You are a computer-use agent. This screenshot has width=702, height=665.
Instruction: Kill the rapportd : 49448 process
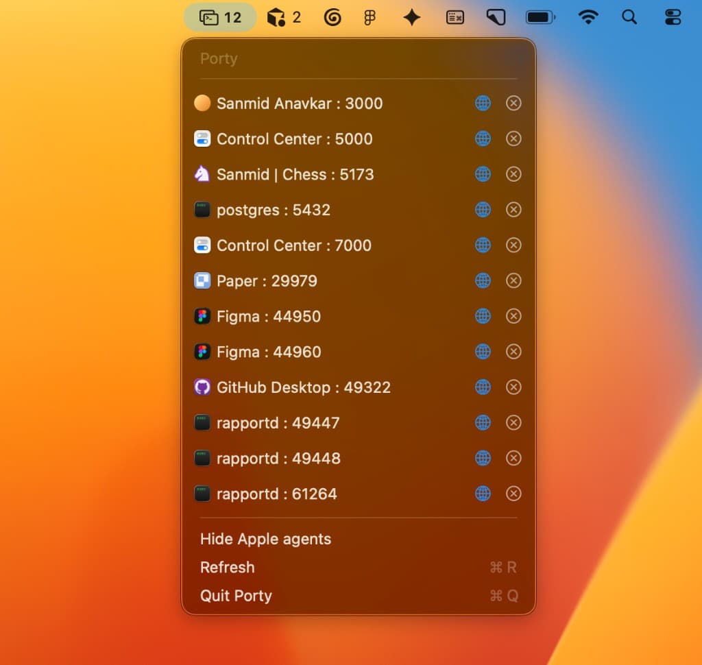pyautogui.click(x=513, y=458)
